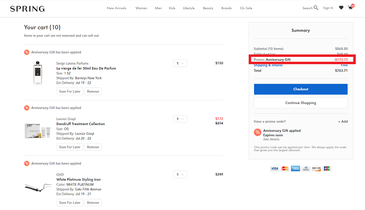Click the promo percent icon above GHD item

pos(27,163)
